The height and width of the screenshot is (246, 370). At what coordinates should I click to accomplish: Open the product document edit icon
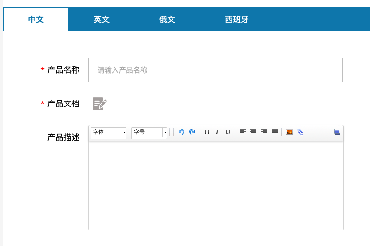[99, 104]
